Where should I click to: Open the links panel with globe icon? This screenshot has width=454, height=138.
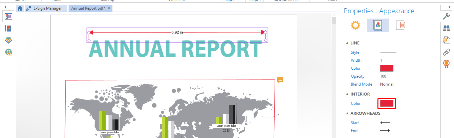point(8,52)
